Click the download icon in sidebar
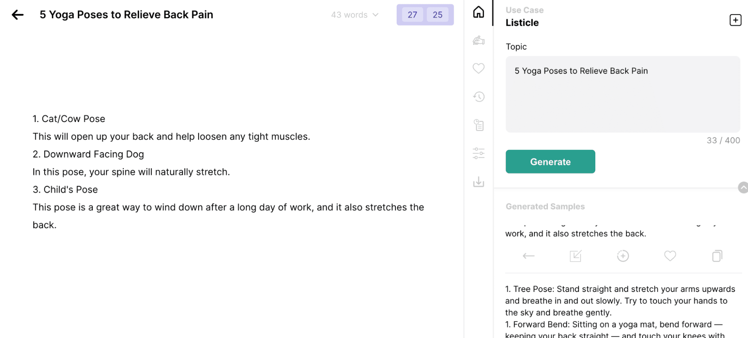Screen dimensions: 748x338 [479, 182]
